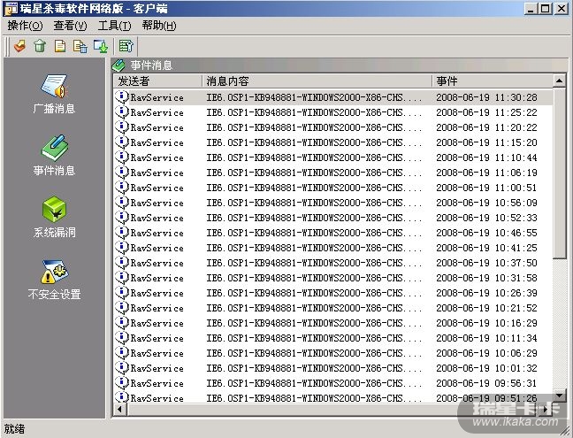Image resolution: width=573 pixels, height=438 pixels.
Task: Select message content of row 11:25:22
Action: (314, 112)
